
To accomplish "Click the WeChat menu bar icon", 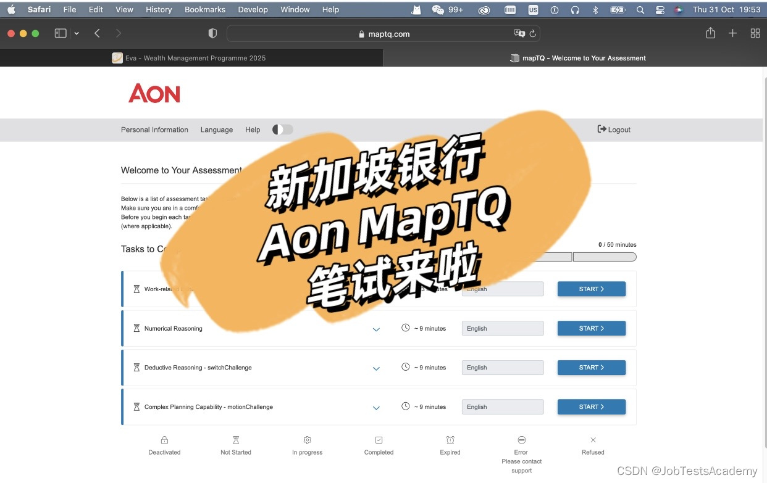I will pyautogui.click(x=438, y=9).
